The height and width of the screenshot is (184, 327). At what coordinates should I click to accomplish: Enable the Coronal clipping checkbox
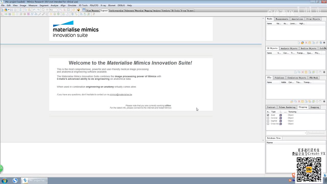268,118
